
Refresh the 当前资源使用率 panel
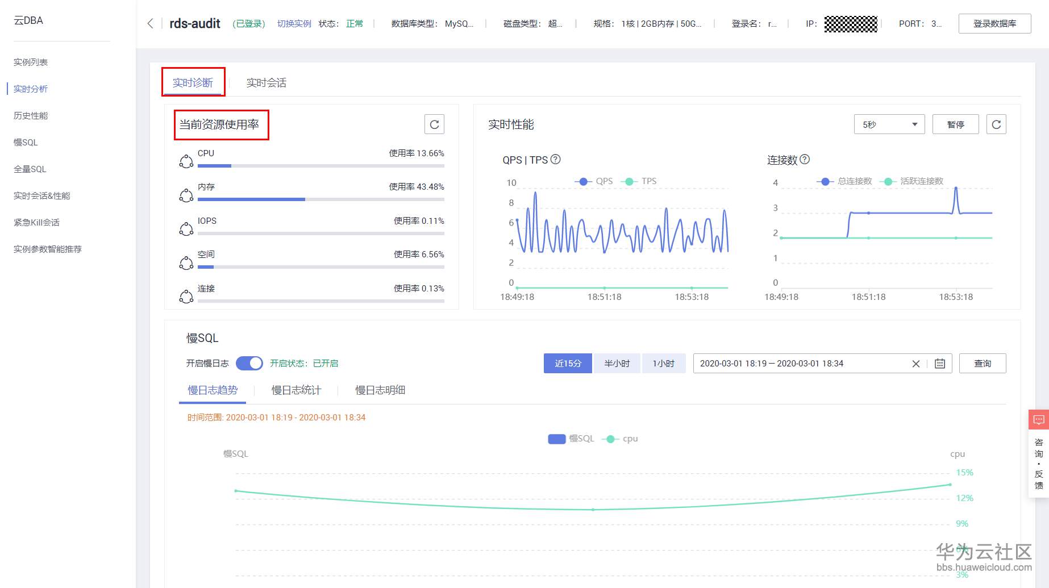pyautogui.click(x=434, y=124)
